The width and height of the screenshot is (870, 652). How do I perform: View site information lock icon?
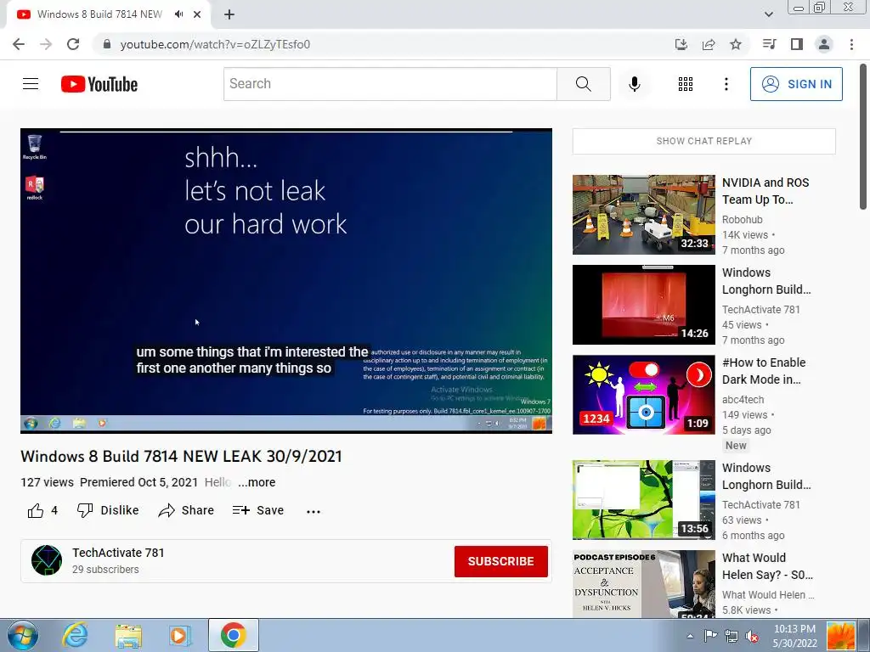(x=107, y=44)
